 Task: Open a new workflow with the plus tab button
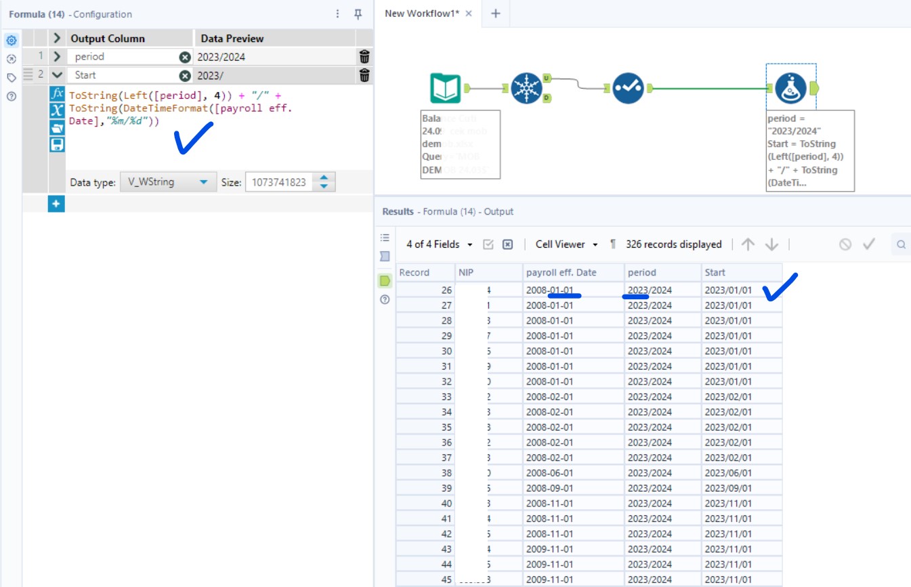495,12
